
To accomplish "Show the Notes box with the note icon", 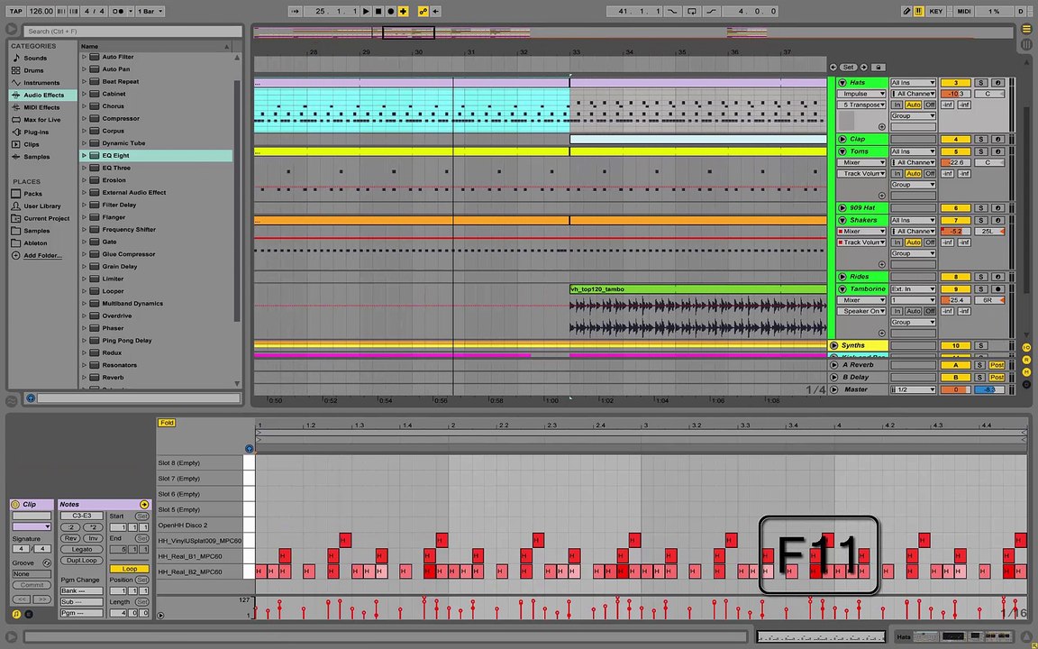I will [x=16, y=615].
